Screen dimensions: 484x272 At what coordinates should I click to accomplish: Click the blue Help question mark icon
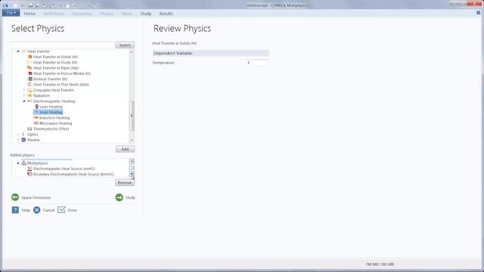(15, 210)
